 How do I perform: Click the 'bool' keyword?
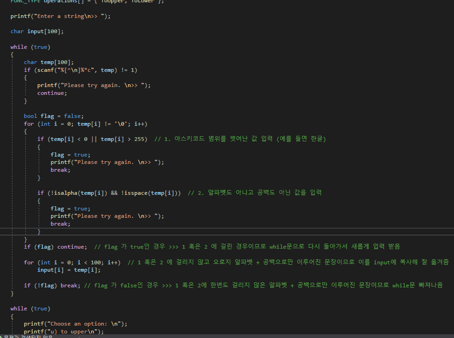(30, 116)
